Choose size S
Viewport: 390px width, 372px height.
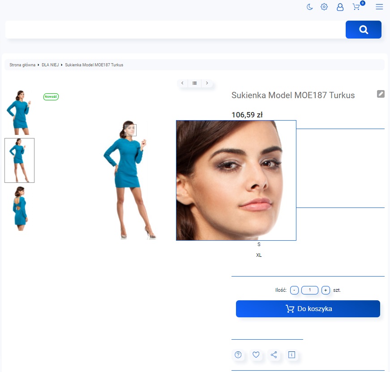click(x=259, y=244)
